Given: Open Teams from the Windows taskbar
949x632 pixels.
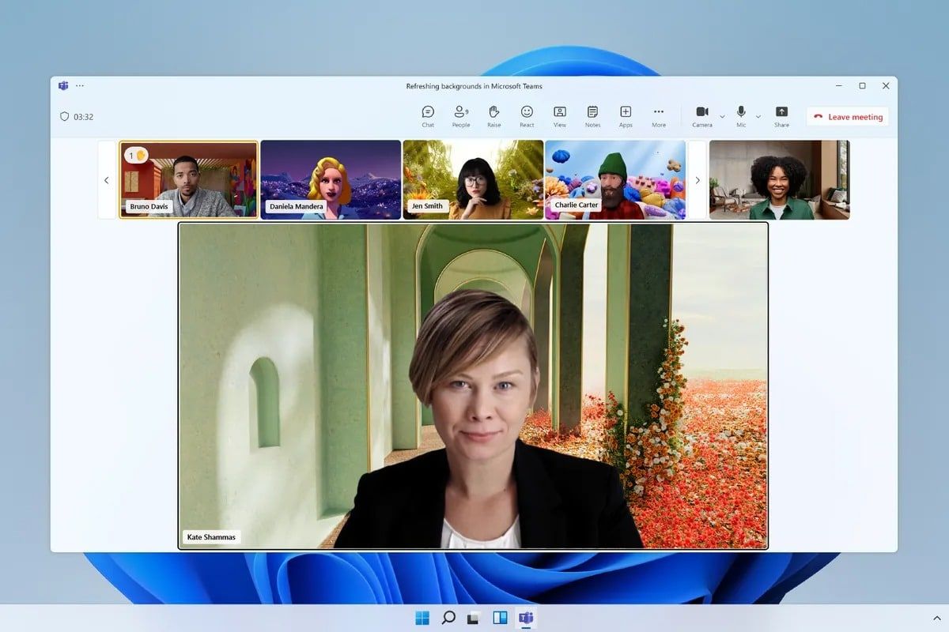Looking at the screenshot, I should coord(527,618).
